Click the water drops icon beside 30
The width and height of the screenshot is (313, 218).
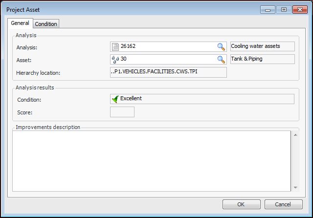[115, 60]
